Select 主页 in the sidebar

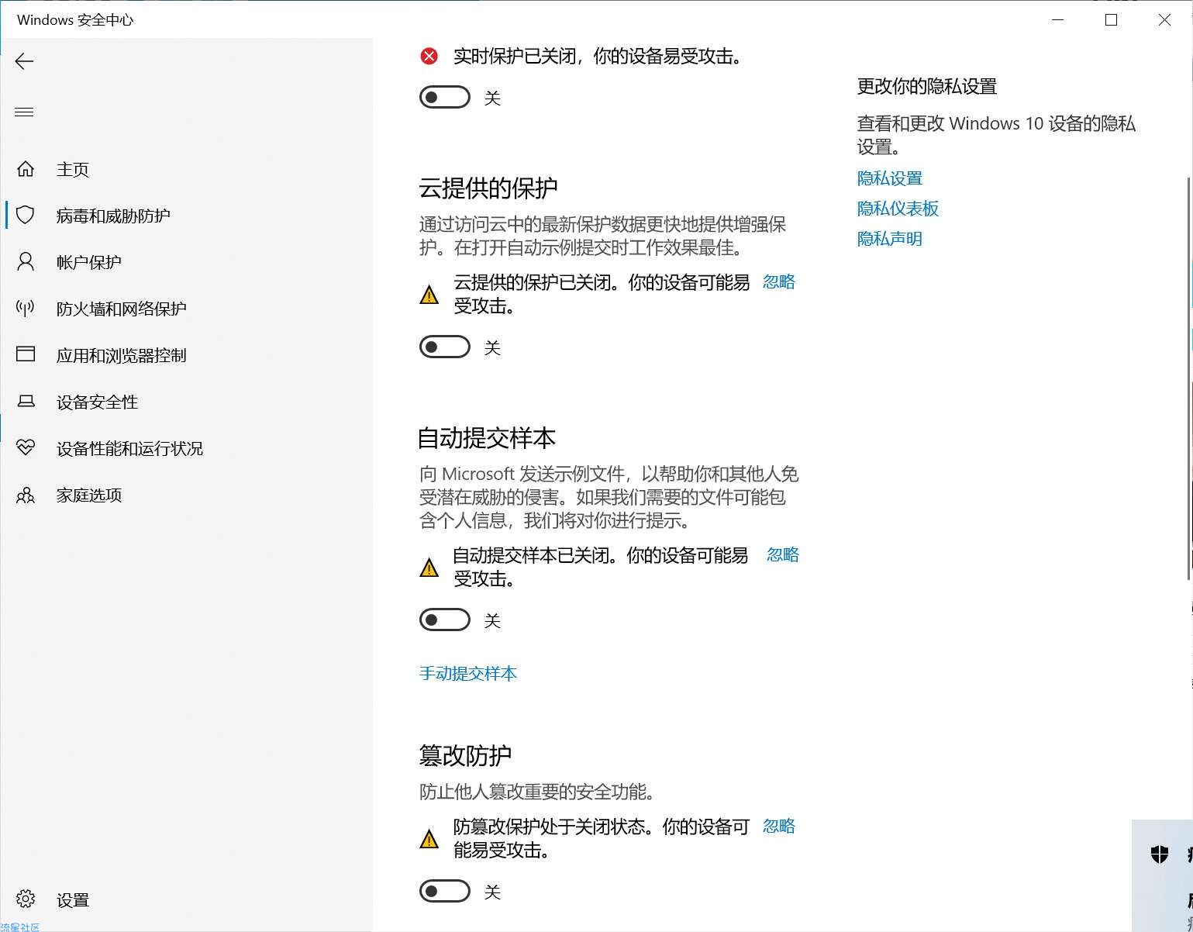click(73, 169)
